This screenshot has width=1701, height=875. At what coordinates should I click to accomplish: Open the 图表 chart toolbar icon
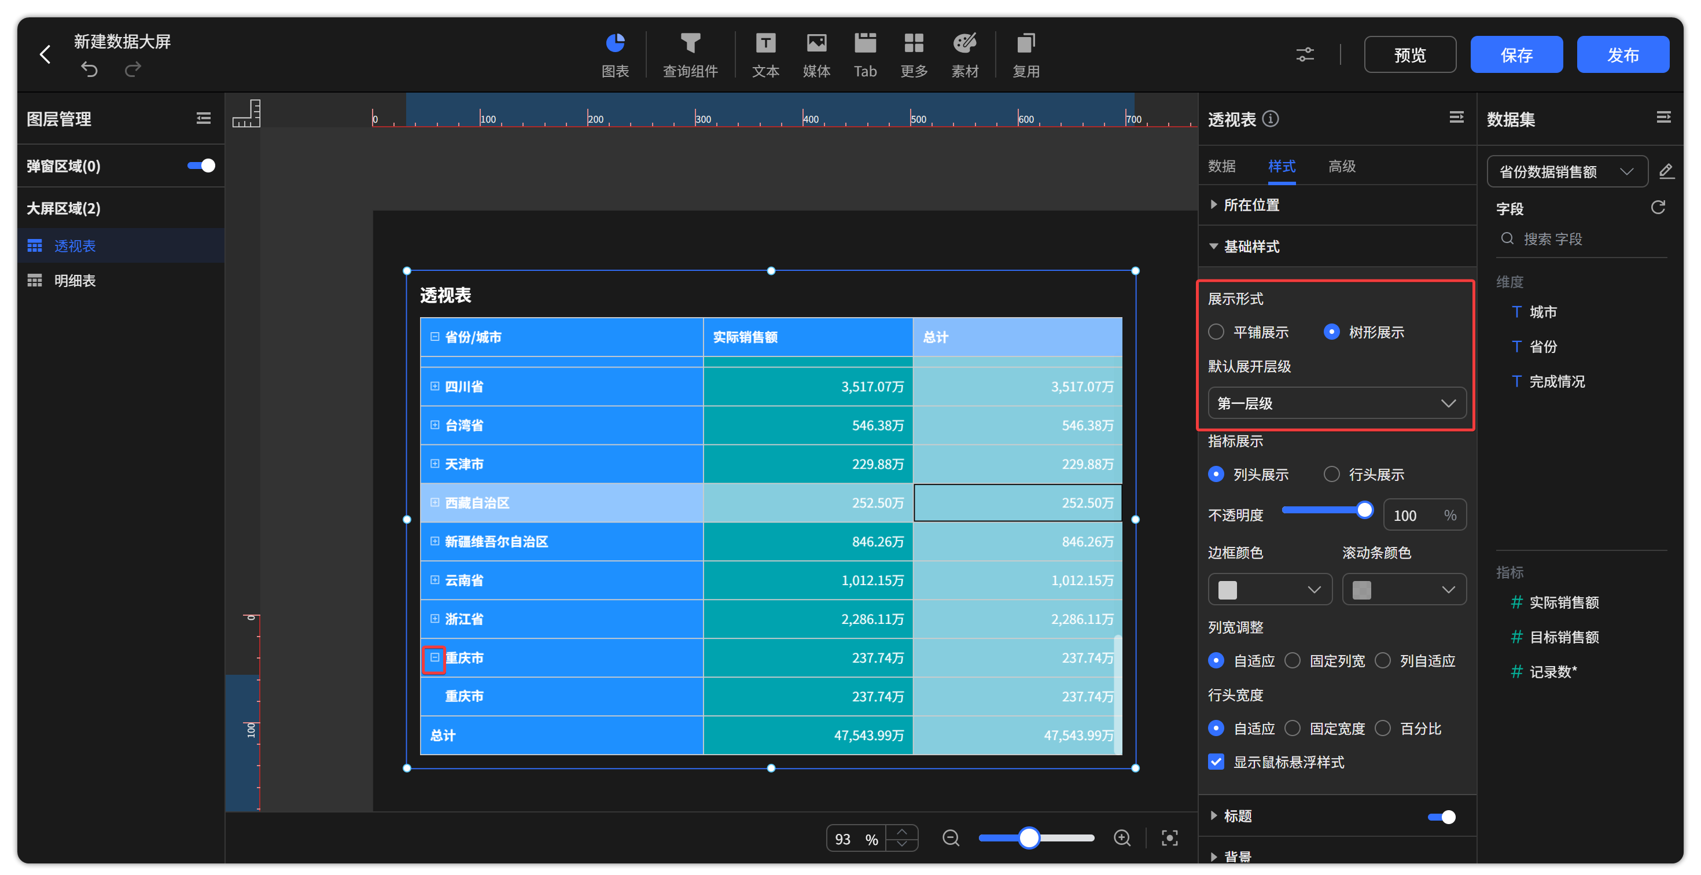(615, 54)
